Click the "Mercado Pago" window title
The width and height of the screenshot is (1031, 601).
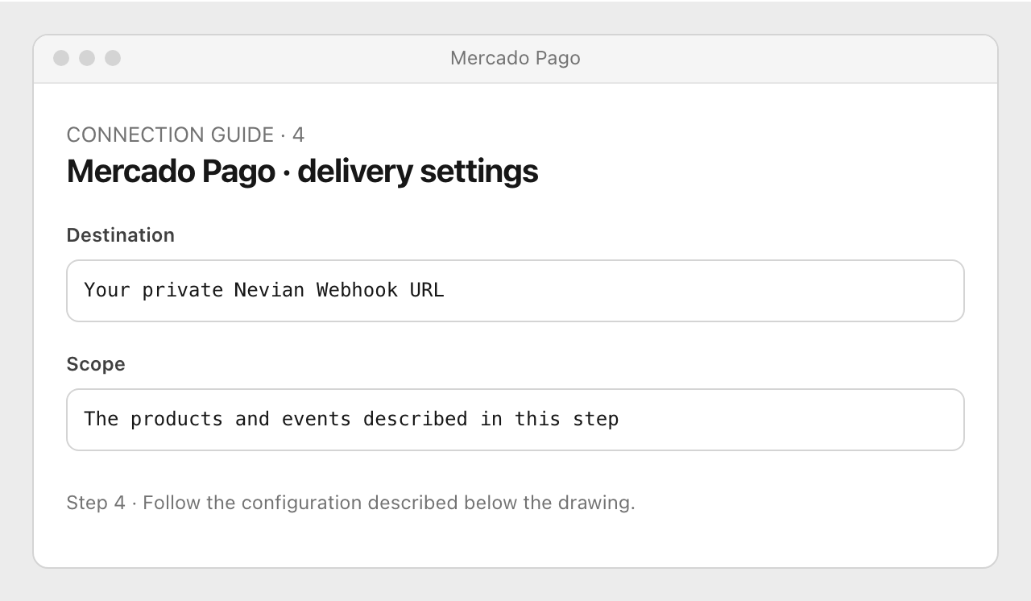point(515,58)
